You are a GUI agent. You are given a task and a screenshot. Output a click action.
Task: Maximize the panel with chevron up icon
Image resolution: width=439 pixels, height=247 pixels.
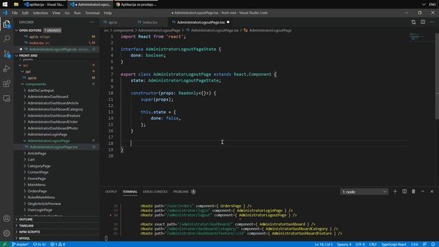point(423,191)
